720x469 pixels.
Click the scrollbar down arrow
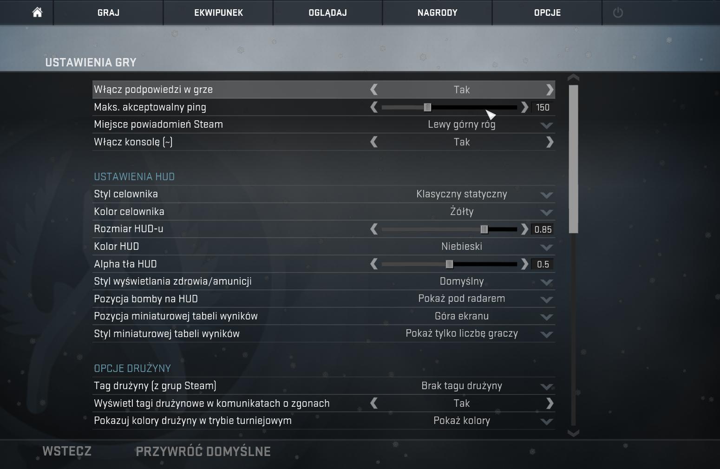pos(573,433)
